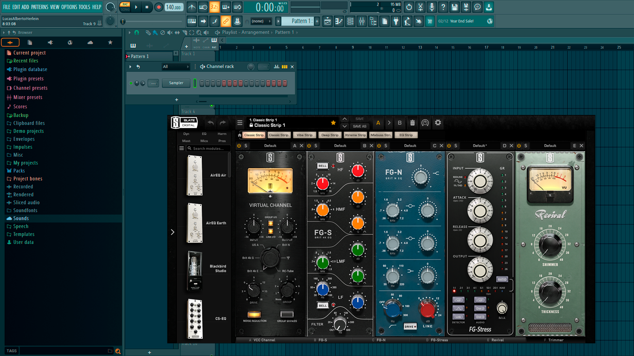Open module A Default preset dropdown

[x=270, y=146]
